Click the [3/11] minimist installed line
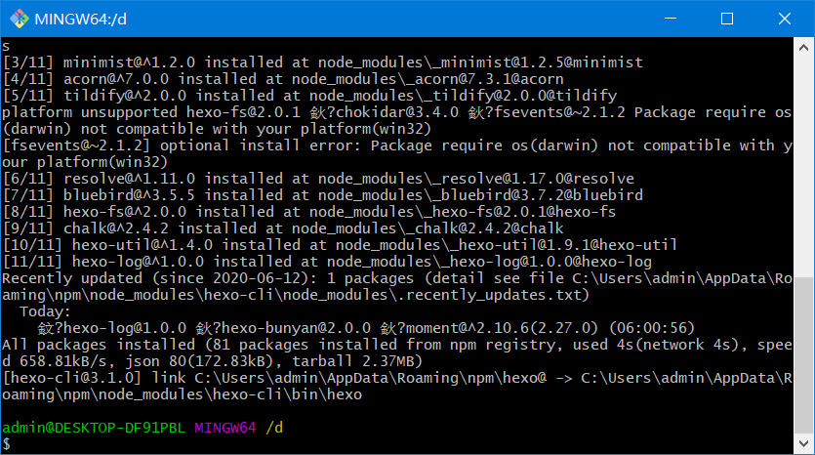Image resolution: width=815 pixels, height=455 pixels. click(323, 62)
